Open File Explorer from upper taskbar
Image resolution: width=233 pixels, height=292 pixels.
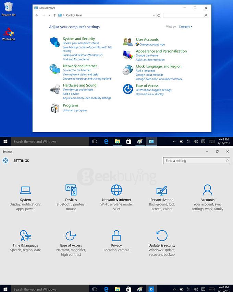pos(117,142)
